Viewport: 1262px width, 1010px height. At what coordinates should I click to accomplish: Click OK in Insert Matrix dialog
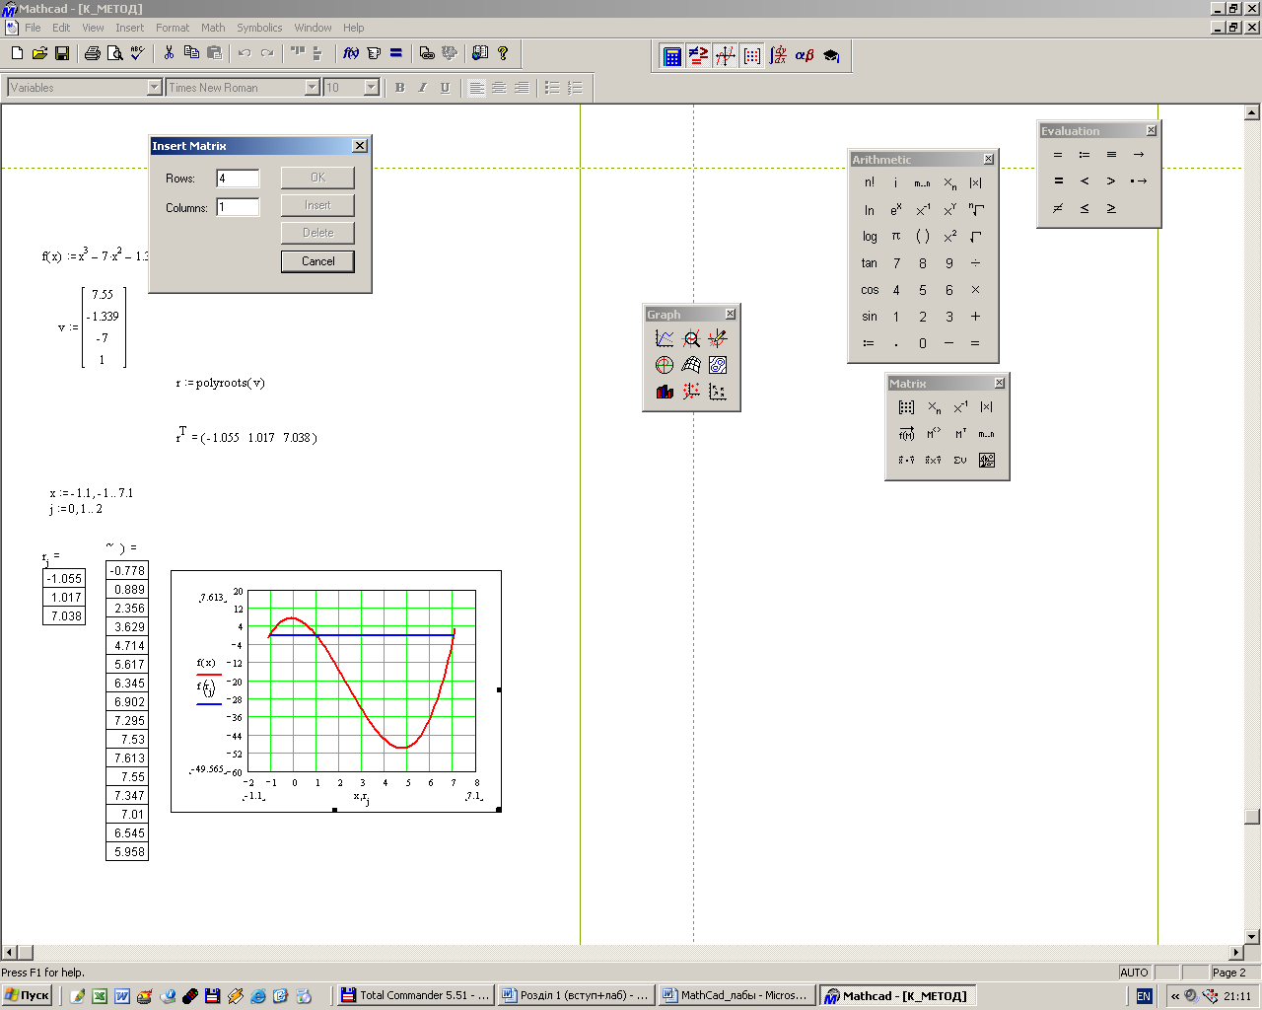(x=317, y=178)
